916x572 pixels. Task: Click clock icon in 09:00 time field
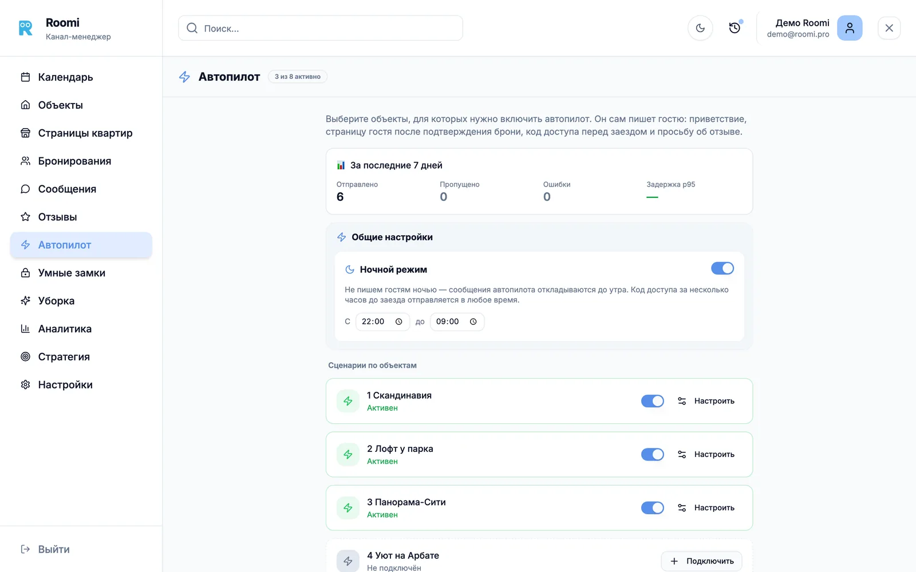click(x=473, y=321)
